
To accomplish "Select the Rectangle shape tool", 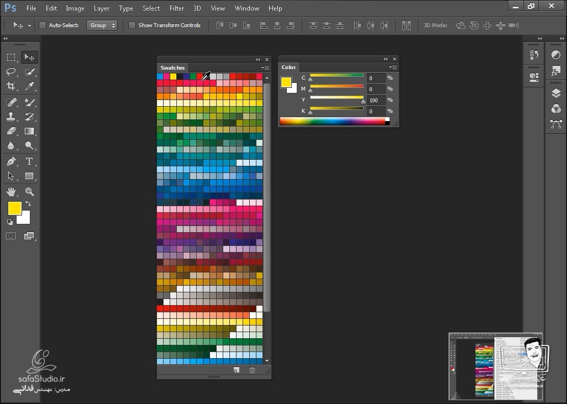I will click(29, 176).
